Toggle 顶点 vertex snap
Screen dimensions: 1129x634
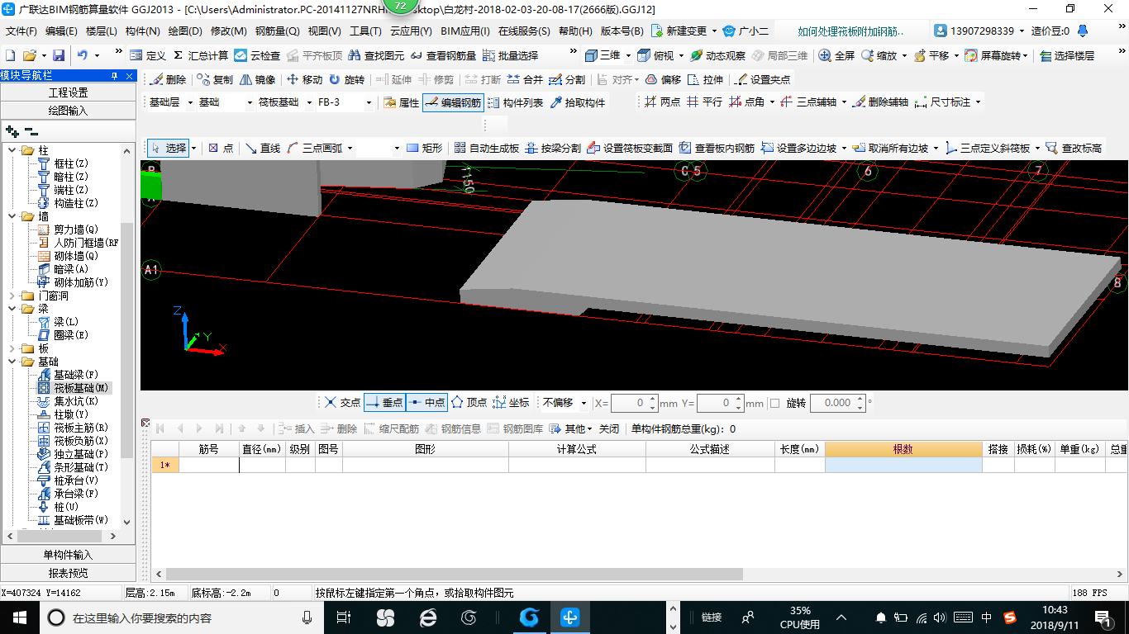click(469, 403)
